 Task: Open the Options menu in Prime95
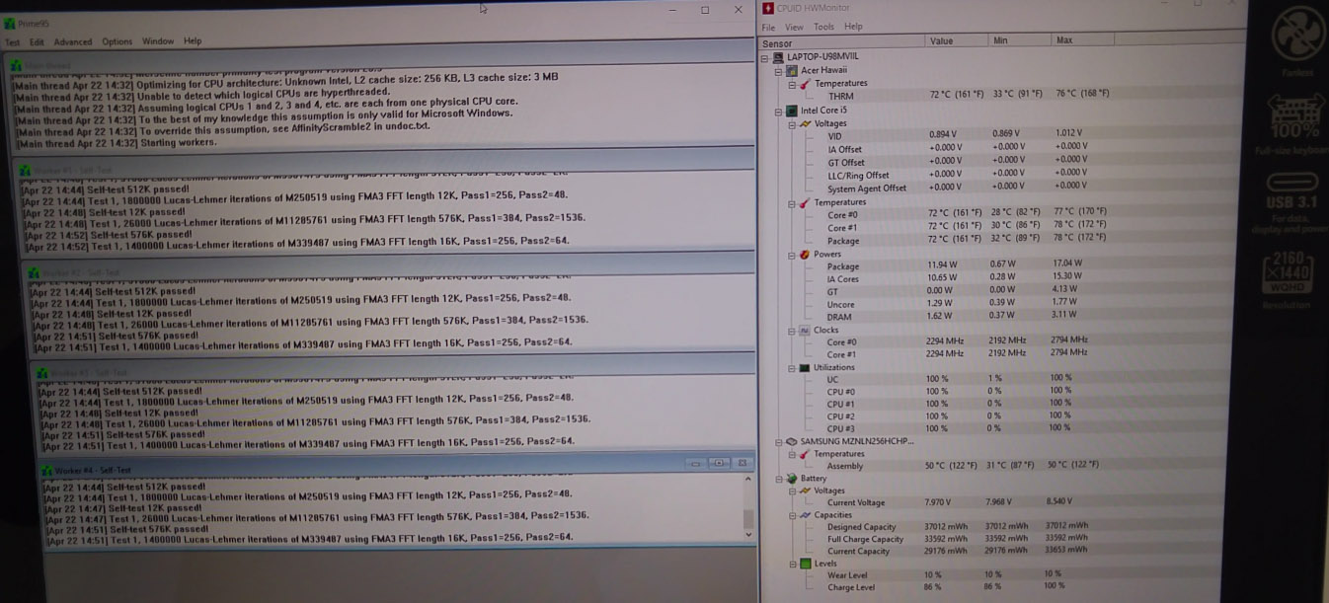[117, 41]
